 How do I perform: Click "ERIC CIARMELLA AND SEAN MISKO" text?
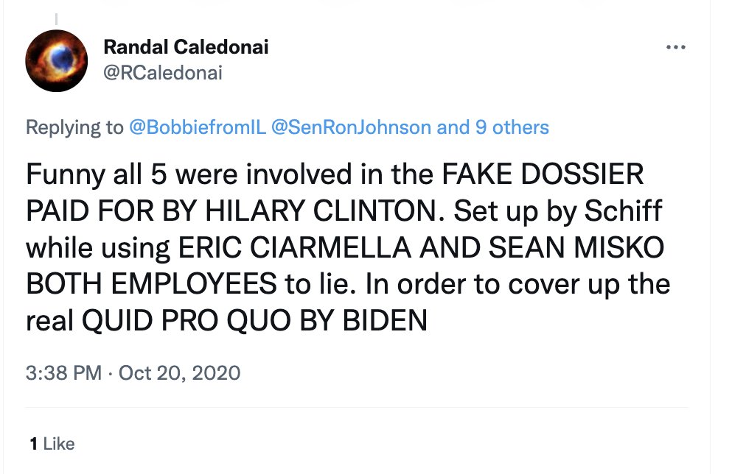(422, 248)
